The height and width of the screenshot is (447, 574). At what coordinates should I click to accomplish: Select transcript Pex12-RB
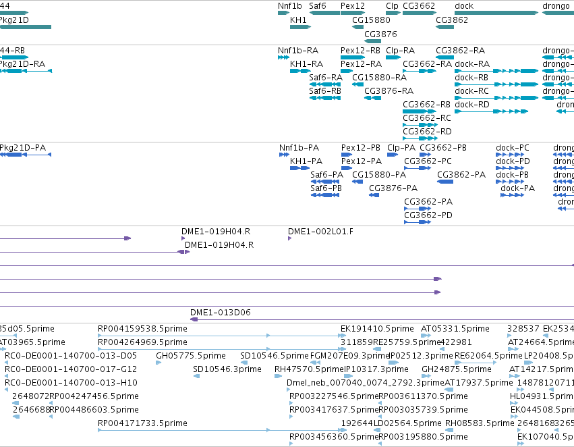point(353,57)
